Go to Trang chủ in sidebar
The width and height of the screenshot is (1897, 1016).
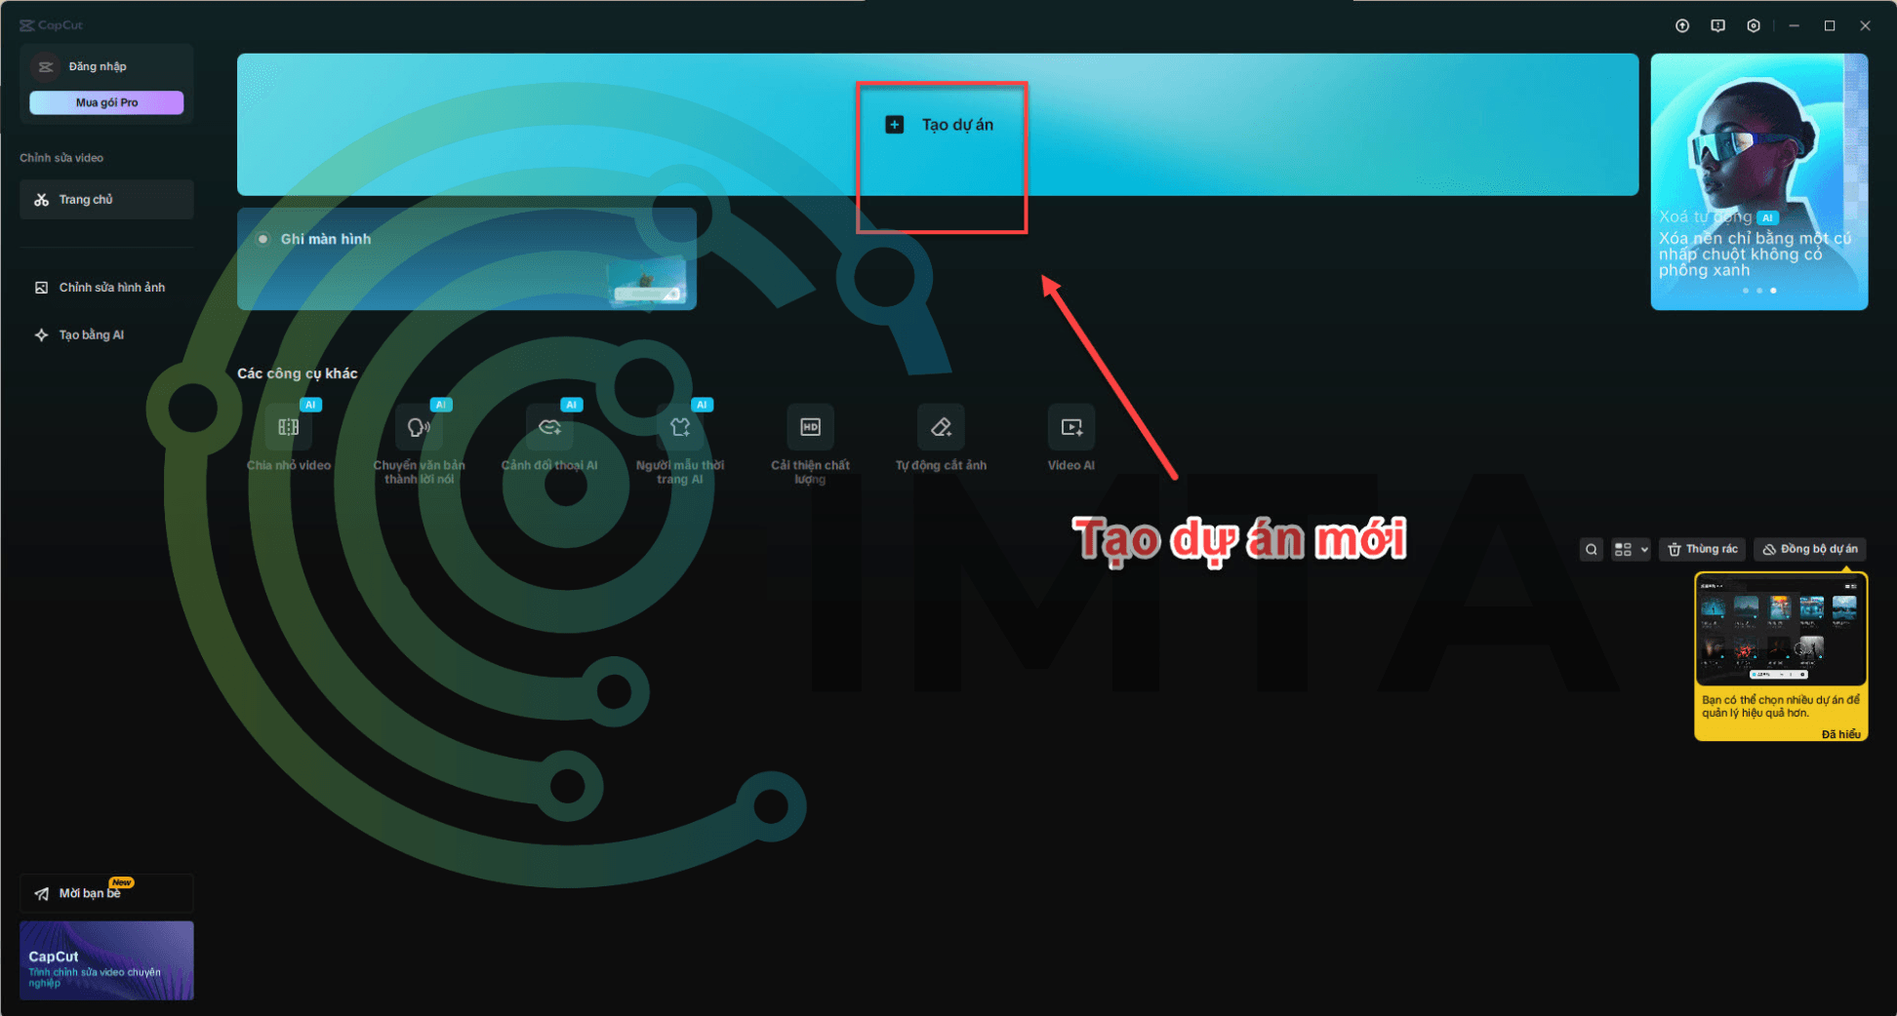coord(106,200)
